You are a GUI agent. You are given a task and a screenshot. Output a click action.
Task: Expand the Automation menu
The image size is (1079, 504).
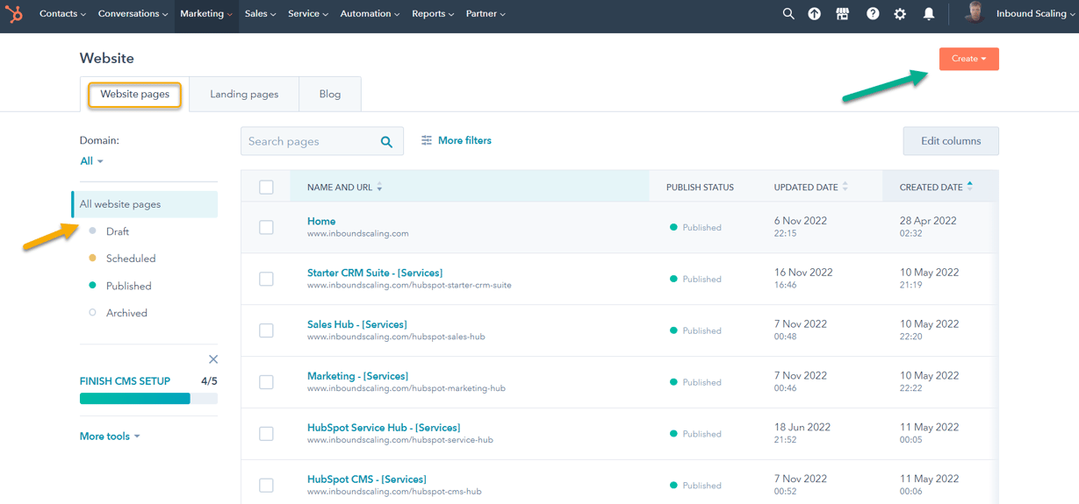coord(370,14)
